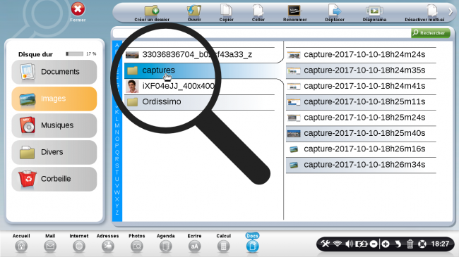Open the Documents category
This screenshot has height=257, width=459.
(54, 72)
